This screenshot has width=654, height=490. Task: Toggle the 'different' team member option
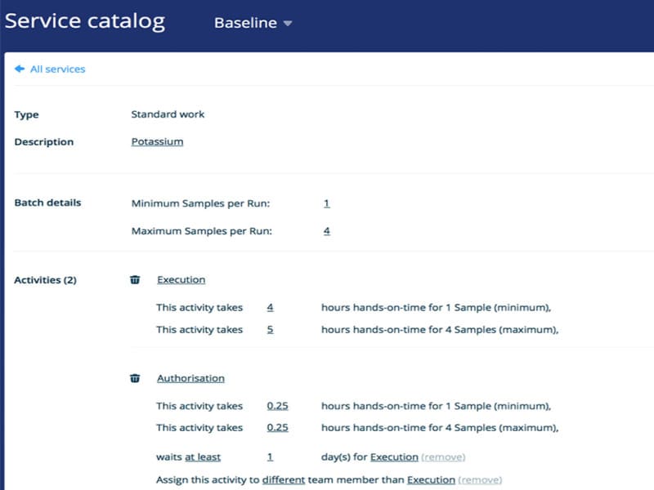click(x=283, y=480)
